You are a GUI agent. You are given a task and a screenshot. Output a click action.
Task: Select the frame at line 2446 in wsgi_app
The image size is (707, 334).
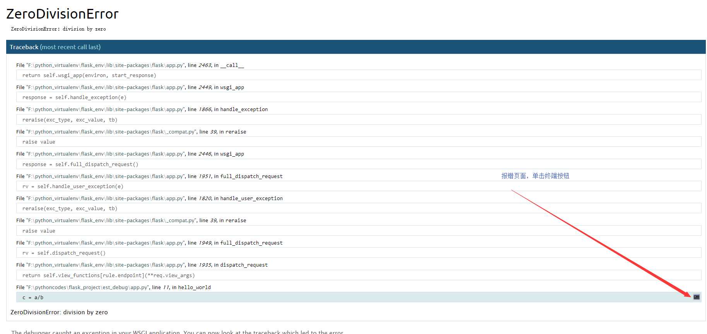coord(130,154)
